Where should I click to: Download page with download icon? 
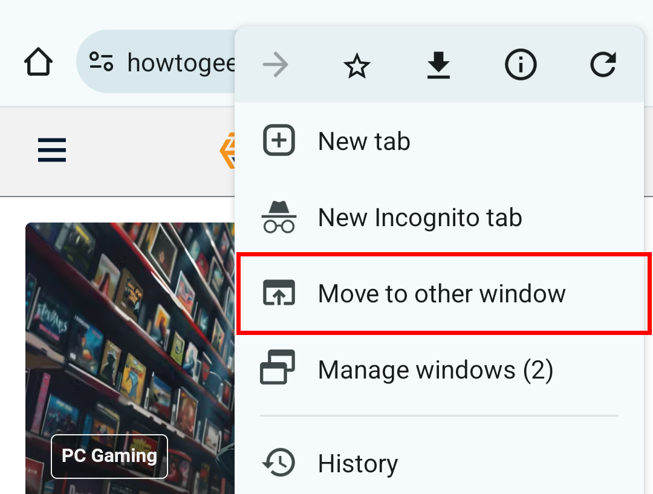(438, 65)
